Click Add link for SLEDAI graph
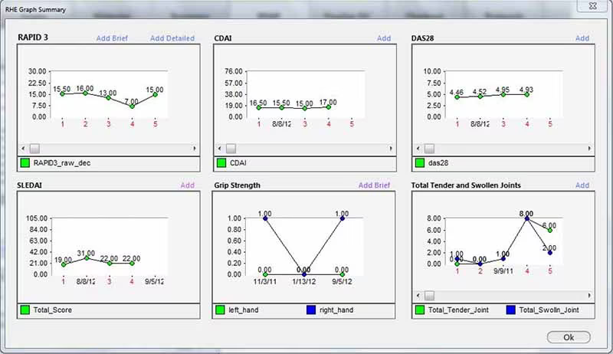 [187, 185]
